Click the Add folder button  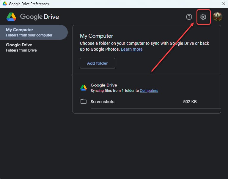[x=98, y=63]
